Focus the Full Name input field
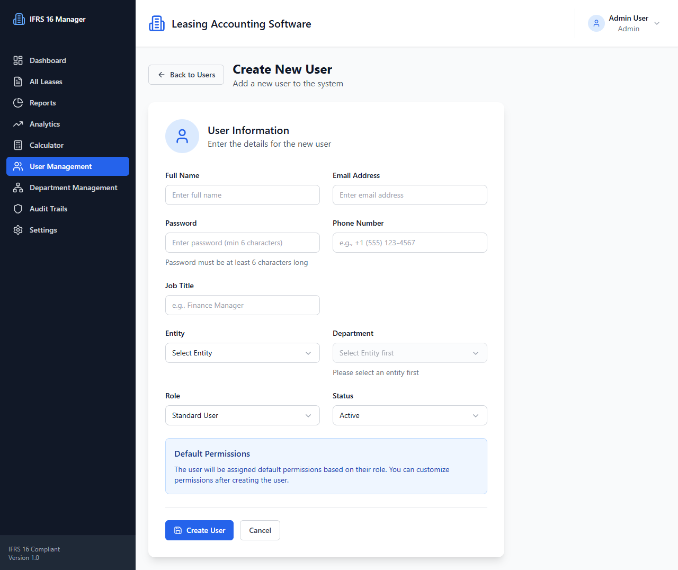This screenshot has height=570, width=678. pyautogui.click(x=243, y=195)
